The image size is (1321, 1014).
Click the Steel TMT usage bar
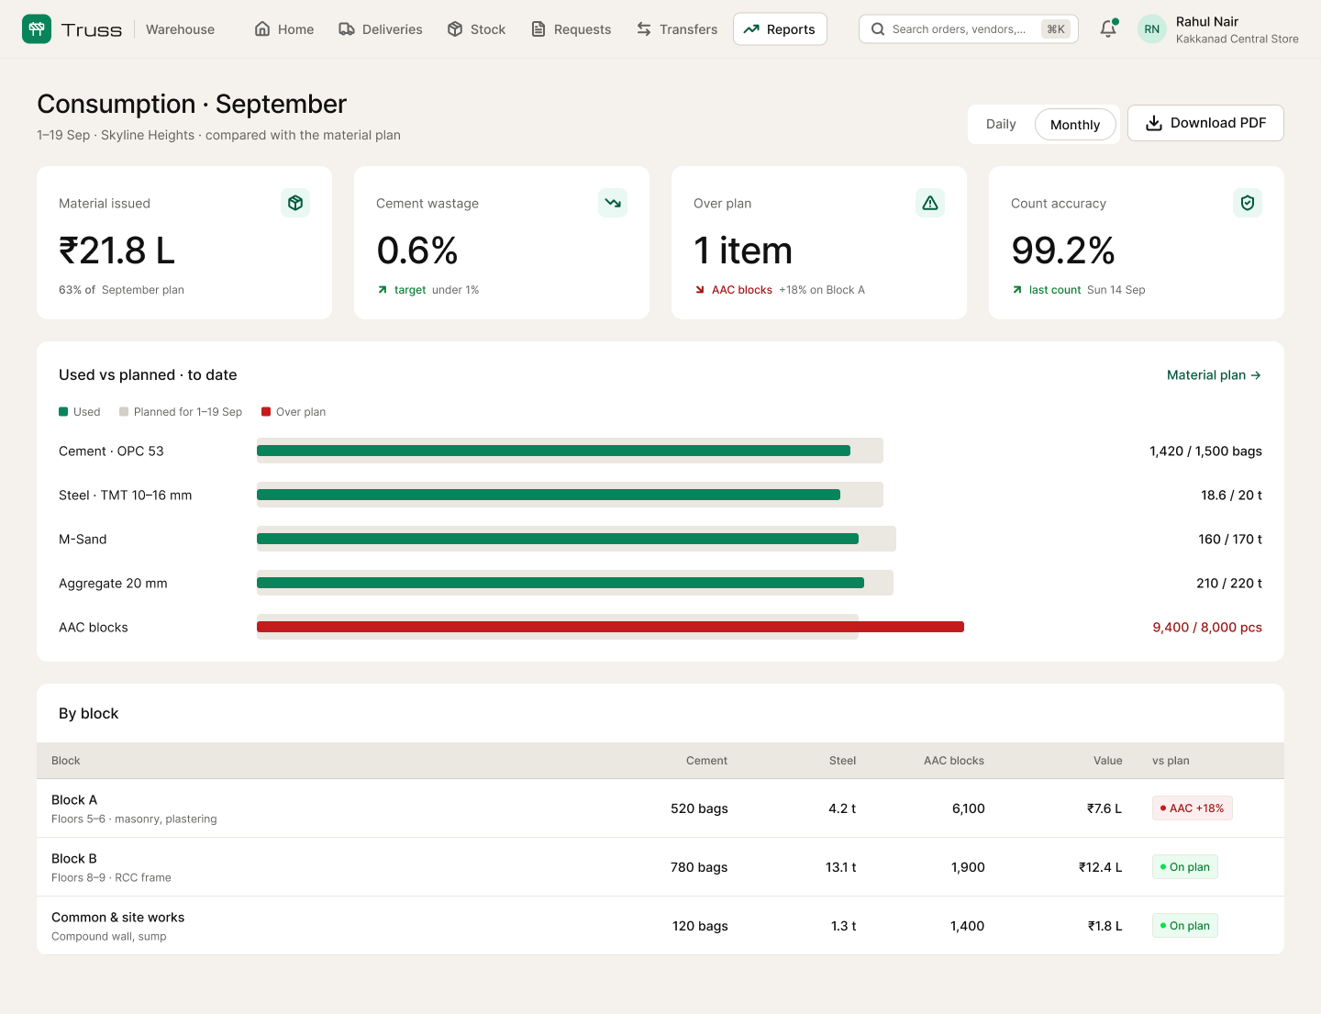tap(549, 495)
